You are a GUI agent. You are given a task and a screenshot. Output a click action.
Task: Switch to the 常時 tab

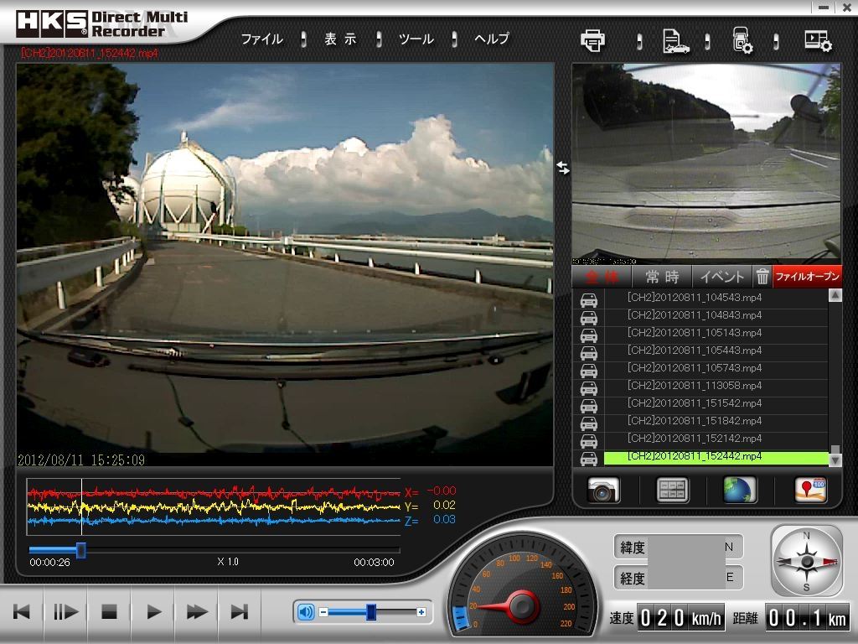coord(662,277)
